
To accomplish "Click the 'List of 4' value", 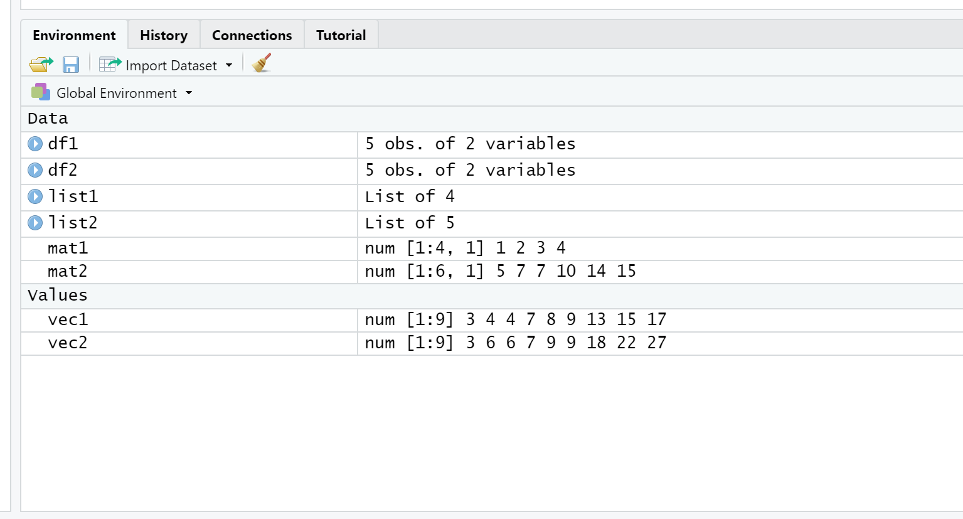I will (x=410, y=196).
